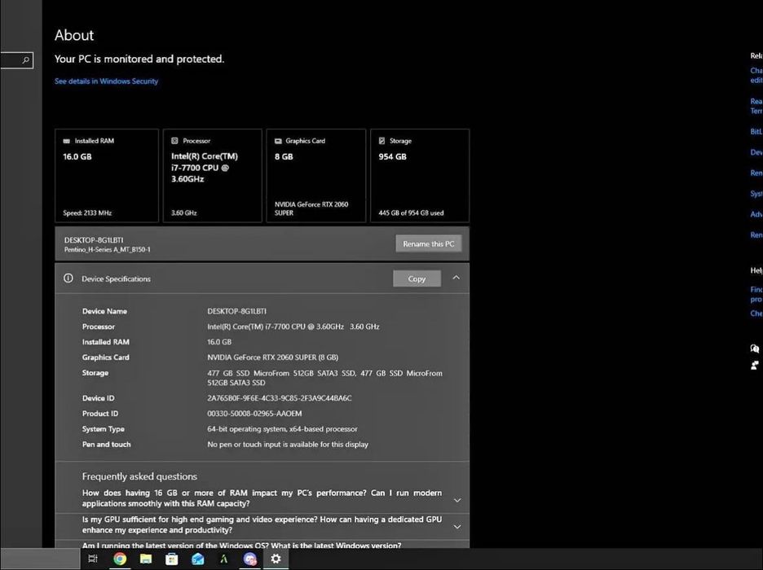
Task: Click the Pen and touch label
Action: tap(107, 444)
